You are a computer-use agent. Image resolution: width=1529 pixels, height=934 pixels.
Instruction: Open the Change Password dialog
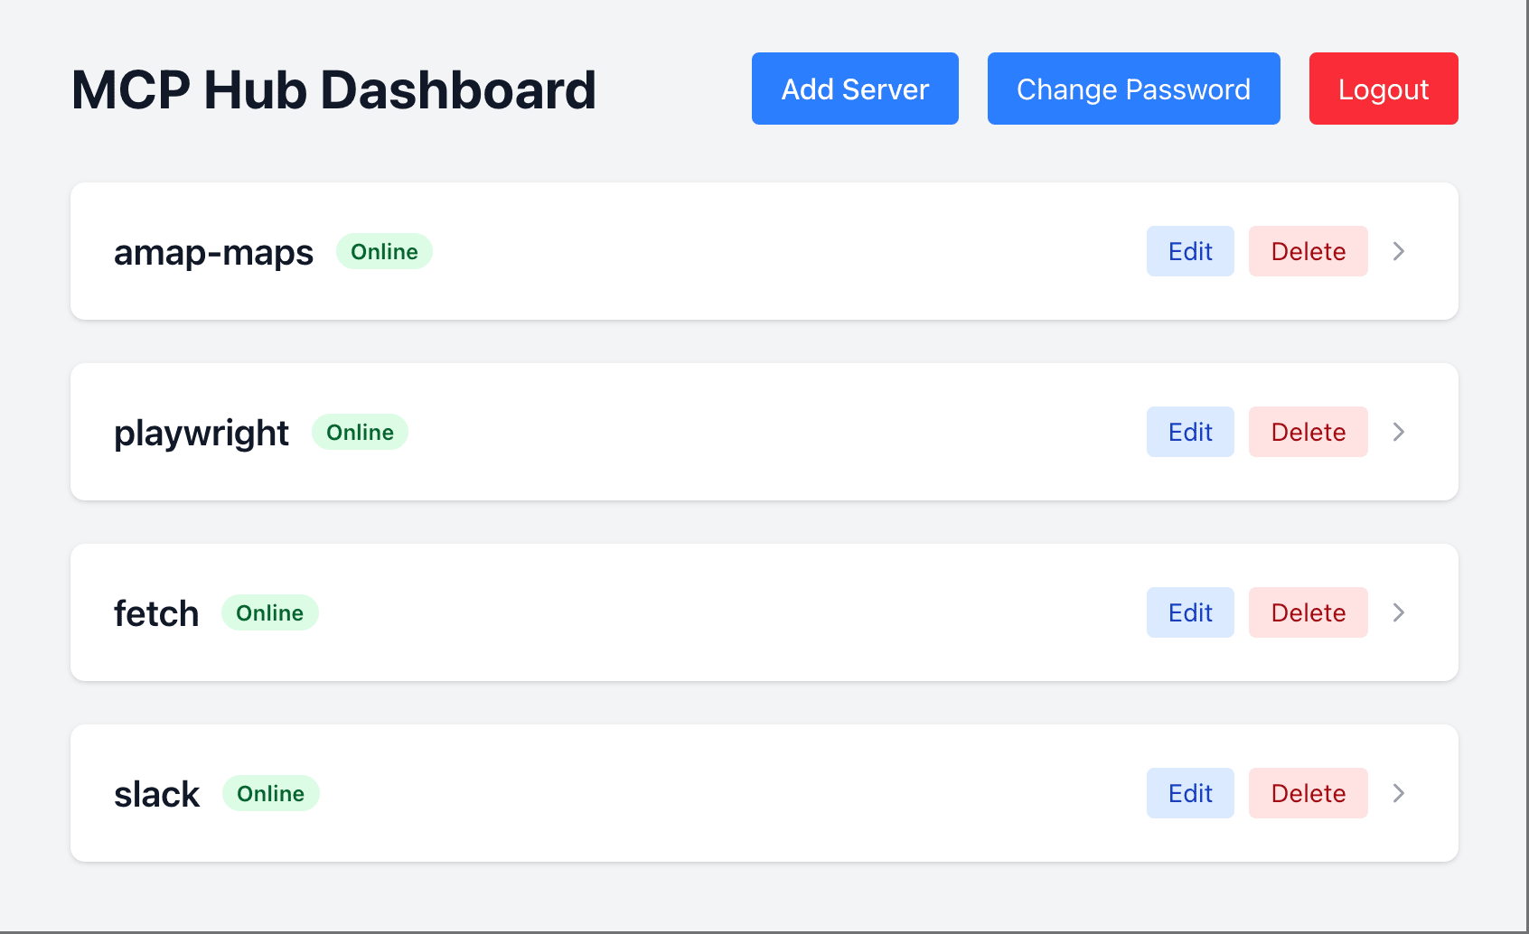1133,89
